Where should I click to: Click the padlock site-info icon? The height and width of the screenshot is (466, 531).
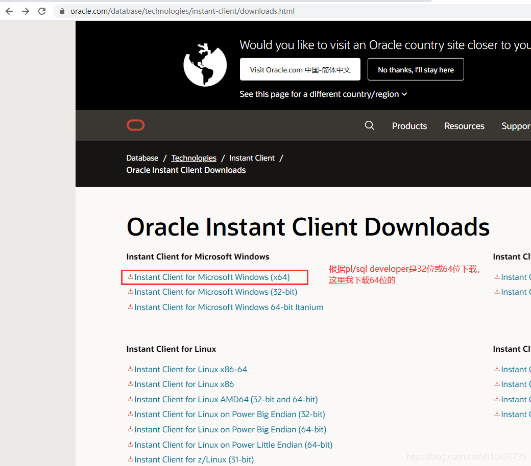click(x=62, y=11)
